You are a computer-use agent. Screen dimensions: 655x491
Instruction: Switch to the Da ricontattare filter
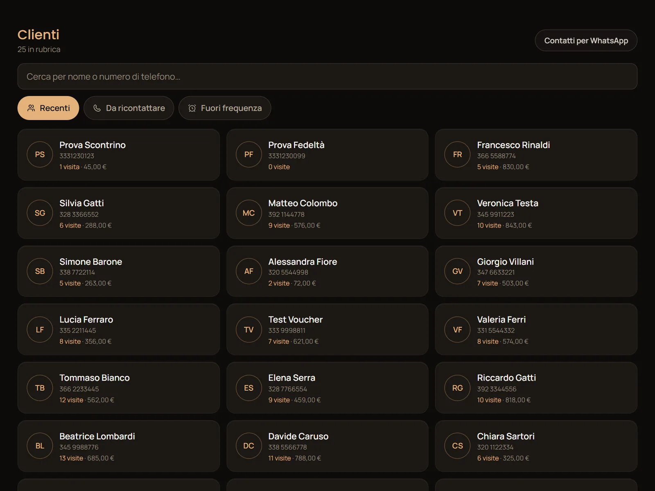coord(129,108)
